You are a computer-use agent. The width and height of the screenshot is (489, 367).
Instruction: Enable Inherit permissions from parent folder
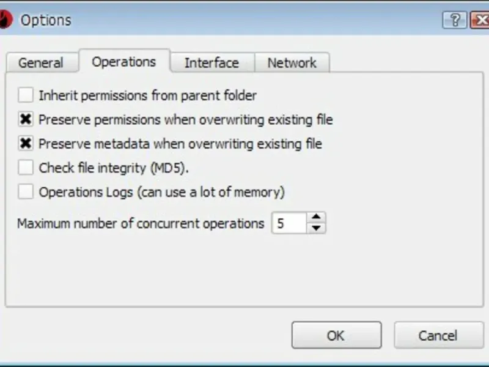pyautogui.click(x=26, y=95)
